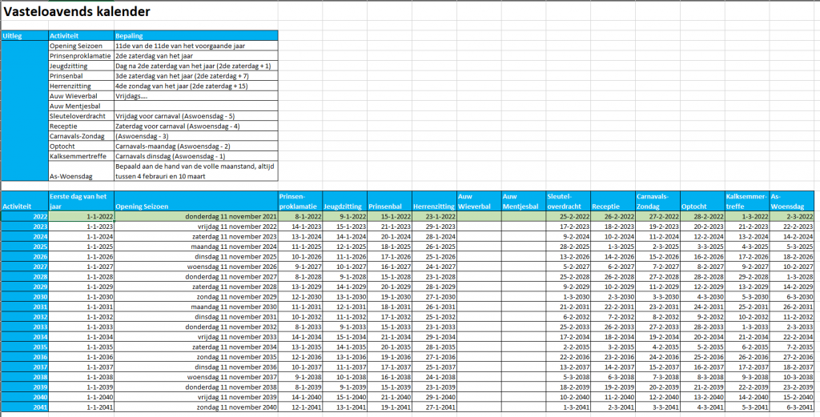Select Carnavals-Zondag date '24-2-2036'
The height and width of the screenshot is (417, 820).
click(x=658, y=357)
